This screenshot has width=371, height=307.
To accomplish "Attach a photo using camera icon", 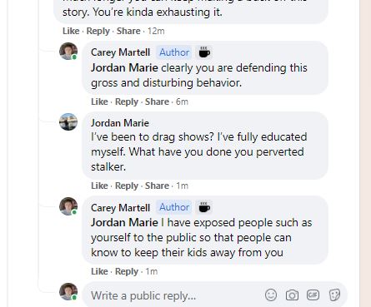I will pos(292,295).
